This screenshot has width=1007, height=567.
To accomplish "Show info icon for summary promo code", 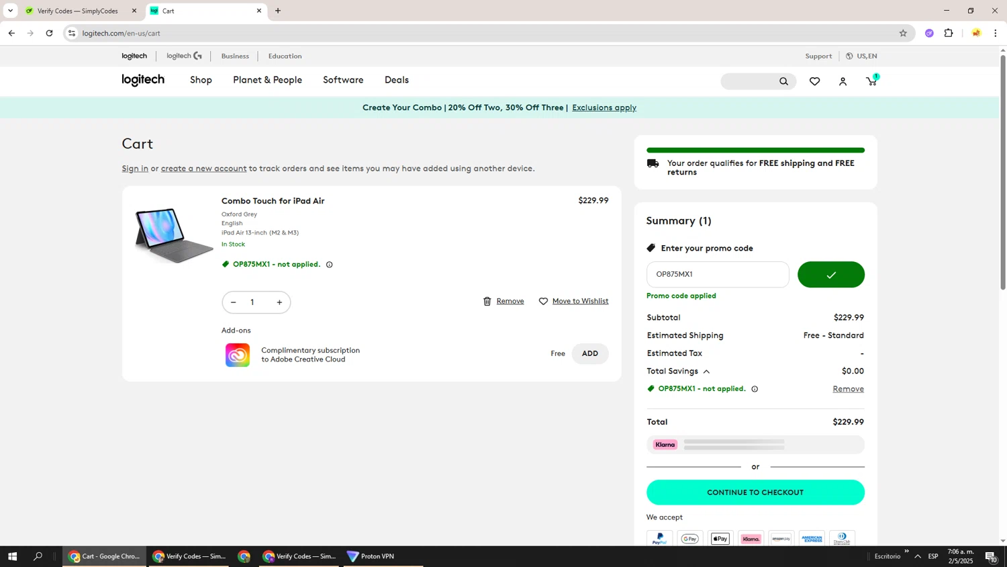I will coord(755,389).
